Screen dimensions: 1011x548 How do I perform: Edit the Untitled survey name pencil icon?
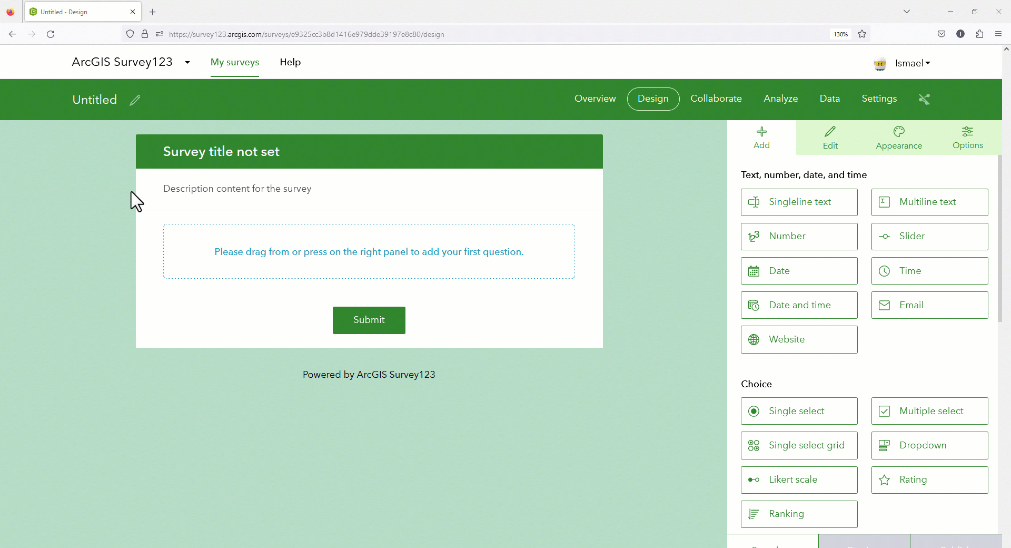click(x=135, y=100)
